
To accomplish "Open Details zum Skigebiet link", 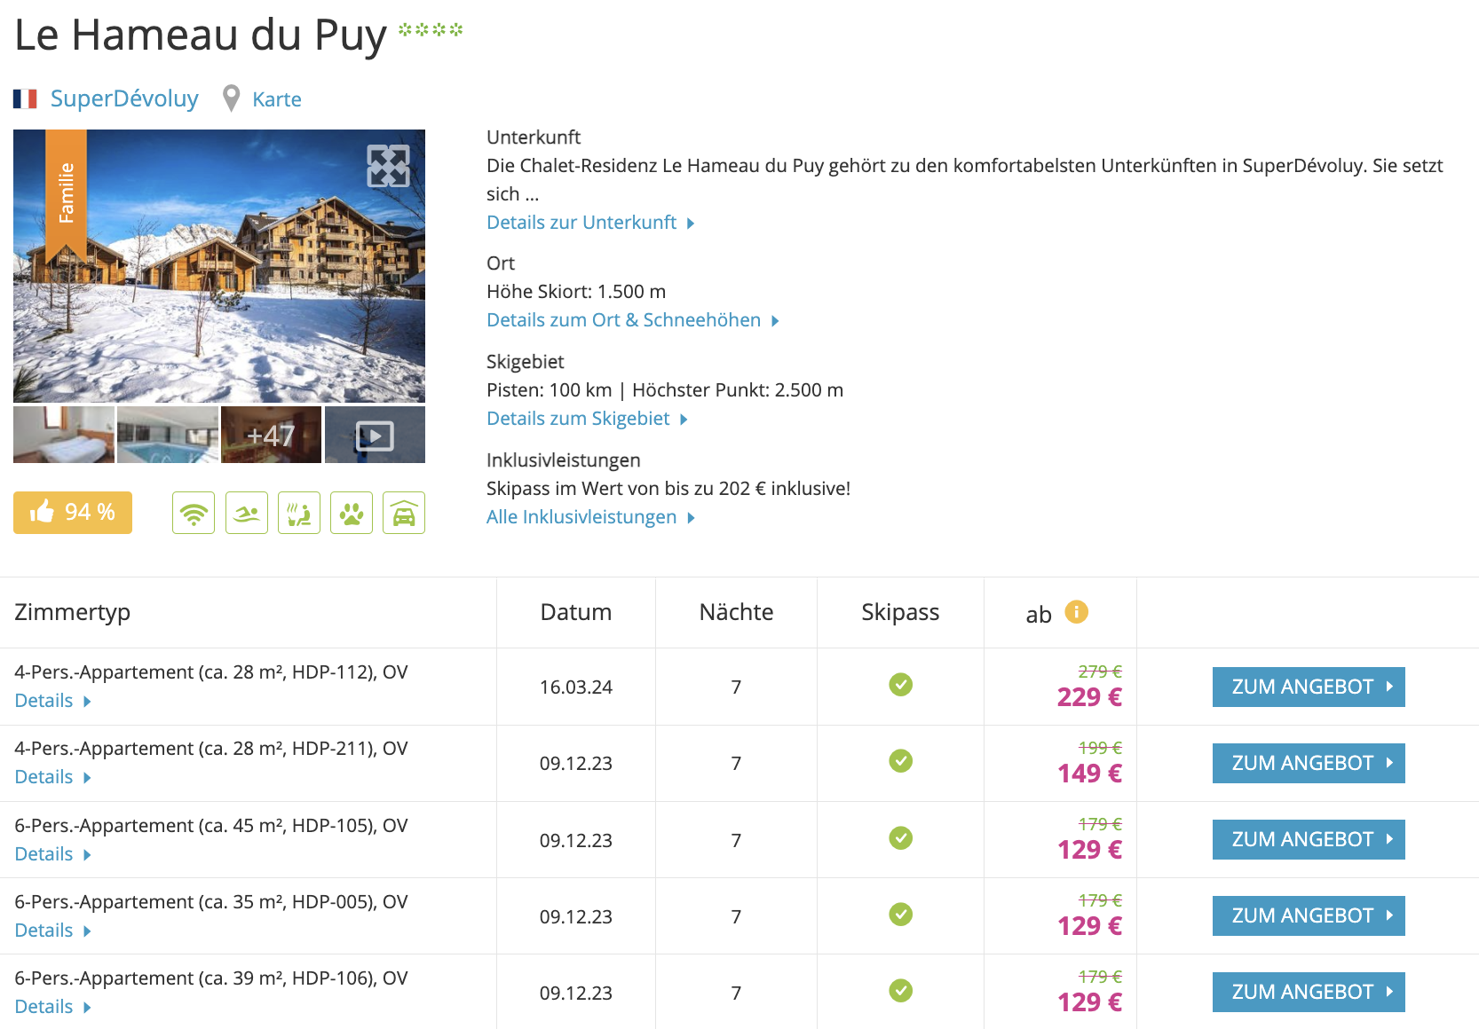I will click(x=587, y=419).
